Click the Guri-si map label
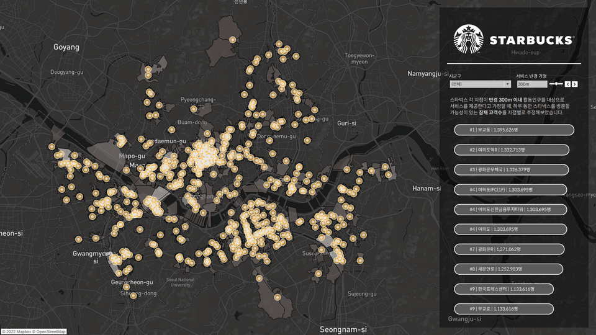 pyautogui.click(x=346, y=123)
